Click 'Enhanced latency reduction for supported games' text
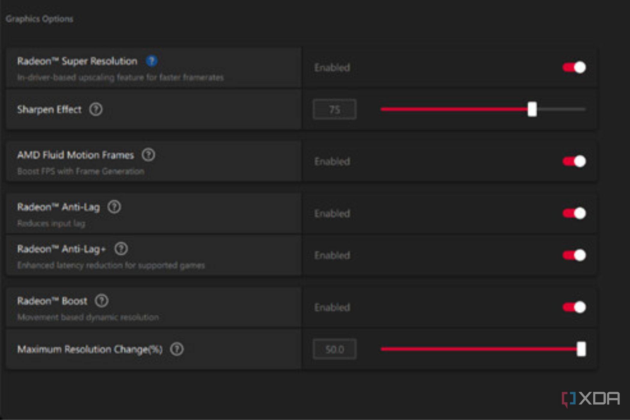The height and width of the screenshot is (420, 630). click(x=111, y=265)
